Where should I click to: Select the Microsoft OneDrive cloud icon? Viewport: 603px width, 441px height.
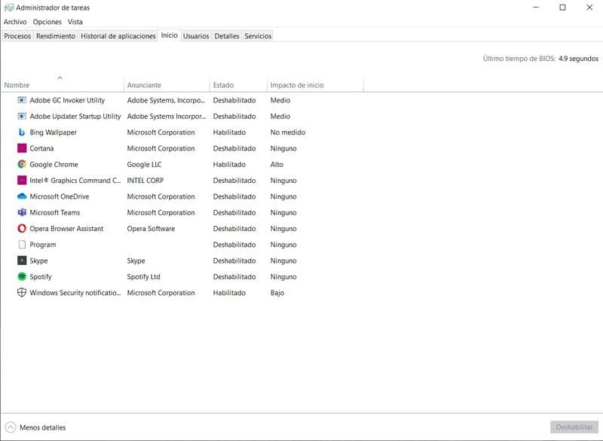coord(22,196)
